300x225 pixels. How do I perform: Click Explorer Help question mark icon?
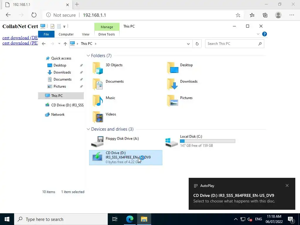265,34
